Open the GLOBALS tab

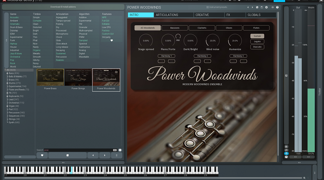coord(261,15)
